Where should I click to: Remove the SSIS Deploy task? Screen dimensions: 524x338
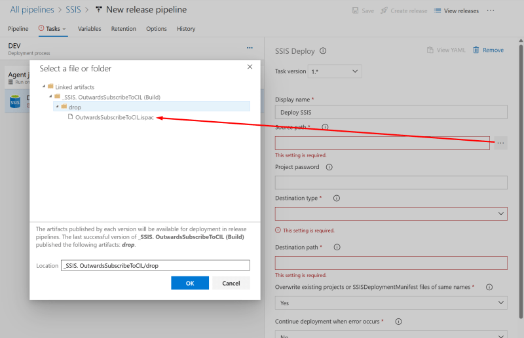click(x=489, y=50)
